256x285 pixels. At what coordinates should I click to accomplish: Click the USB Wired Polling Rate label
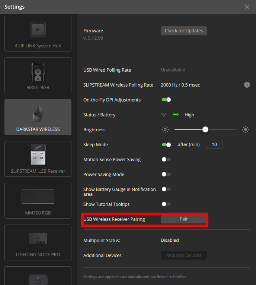click(x=107, y=70)
